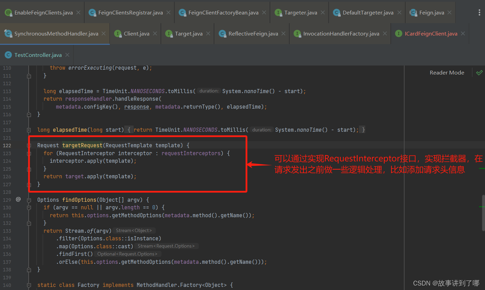Click the Reader Mode button
Viewport: 485px width, 290px height.
pyautogui.click(x=447, y=72)
